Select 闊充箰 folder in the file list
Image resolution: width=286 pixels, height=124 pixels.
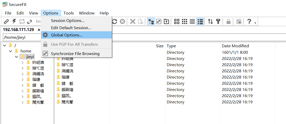pyautogui.click(x=67, y=102)
